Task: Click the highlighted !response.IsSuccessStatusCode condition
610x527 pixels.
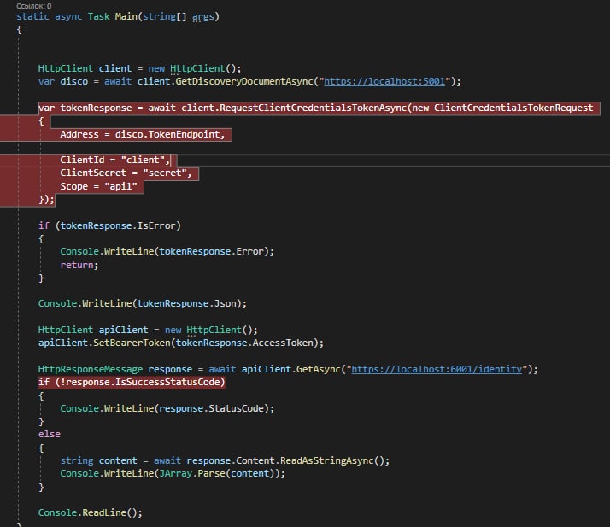Action: click(140, 382)
